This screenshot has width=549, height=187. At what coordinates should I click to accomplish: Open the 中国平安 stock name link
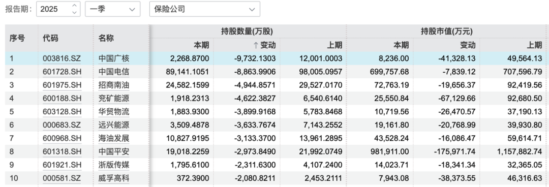(114, 151)
